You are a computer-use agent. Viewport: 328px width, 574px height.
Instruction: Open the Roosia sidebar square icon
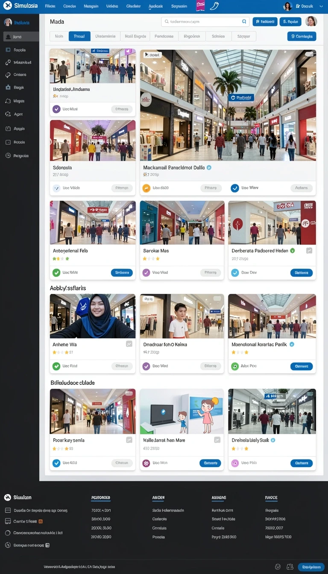tap(8, 142)
